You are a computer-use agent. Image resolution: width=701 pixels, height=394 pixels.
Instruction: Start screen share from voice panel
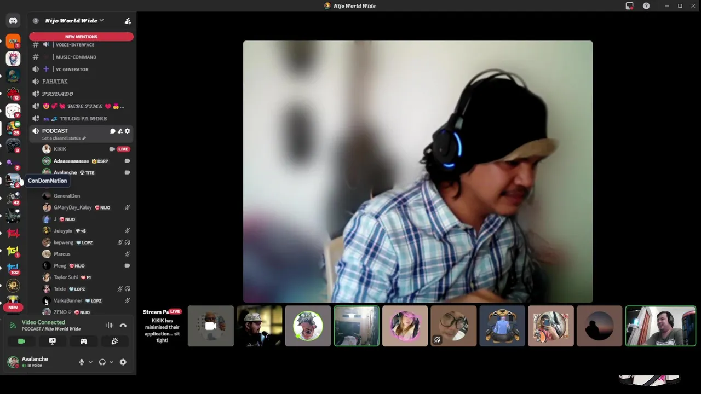coord(53,341)
